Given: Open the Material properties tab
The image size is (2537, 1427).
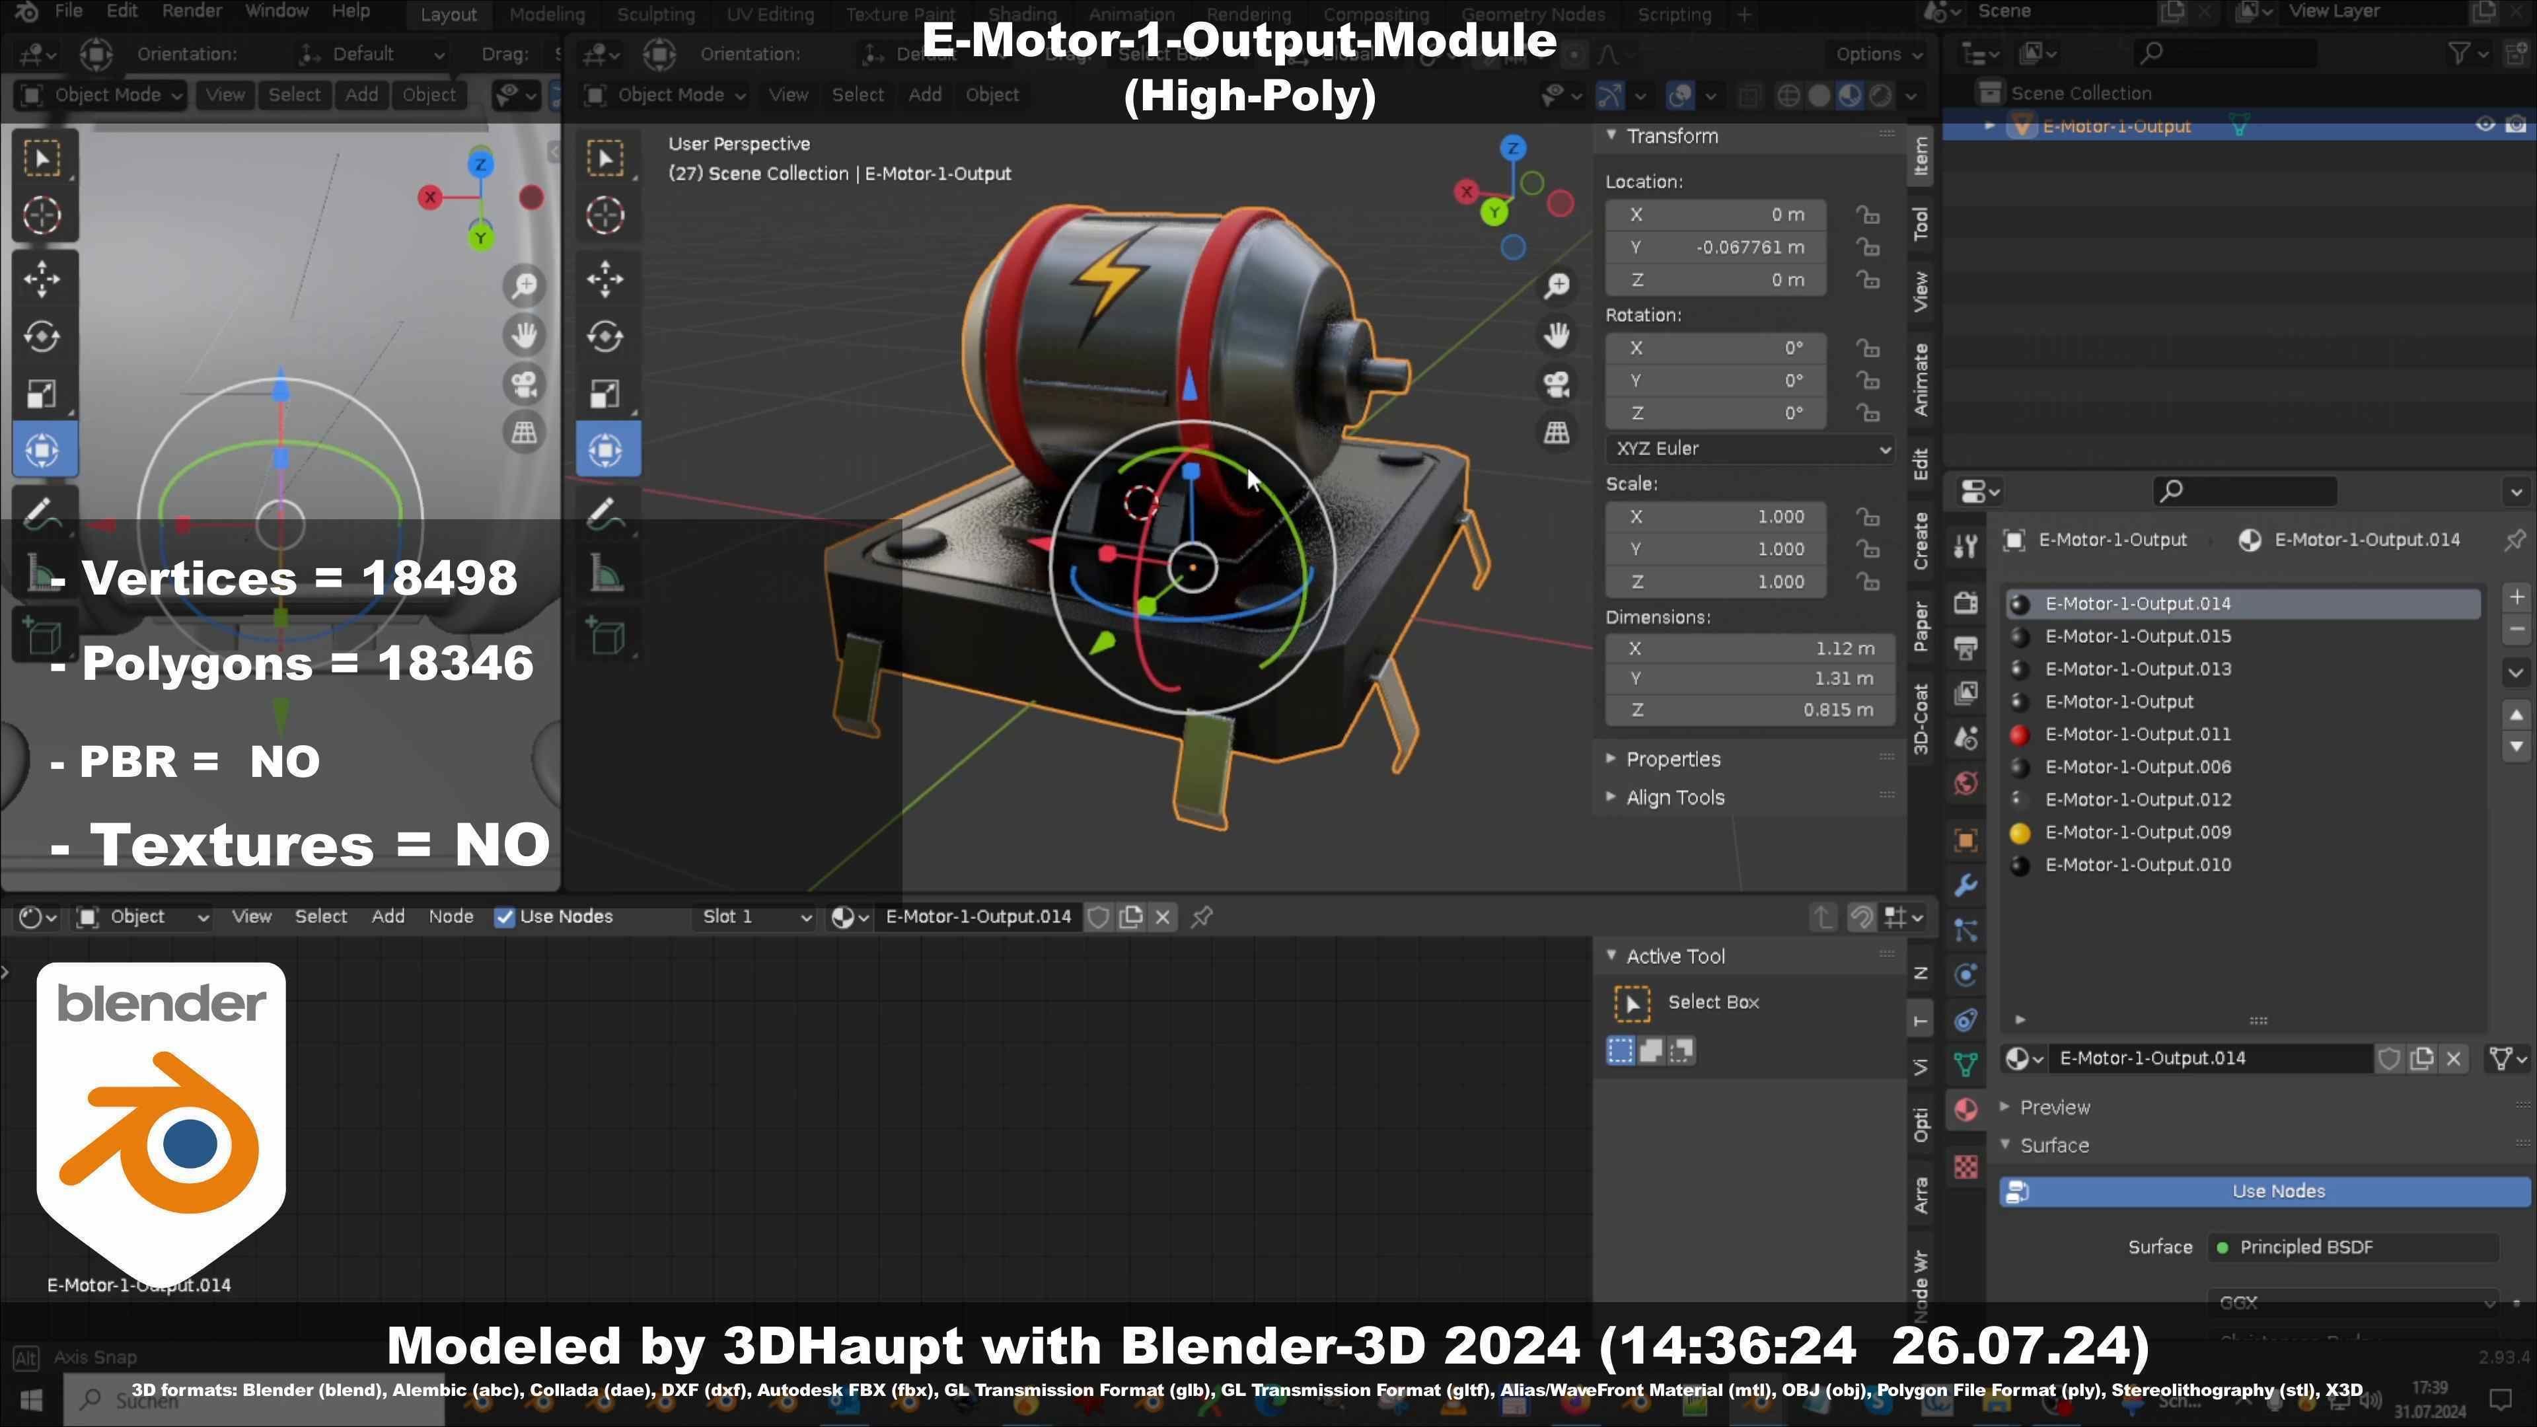Looking at the screenshot, I should [1966, 1110].
